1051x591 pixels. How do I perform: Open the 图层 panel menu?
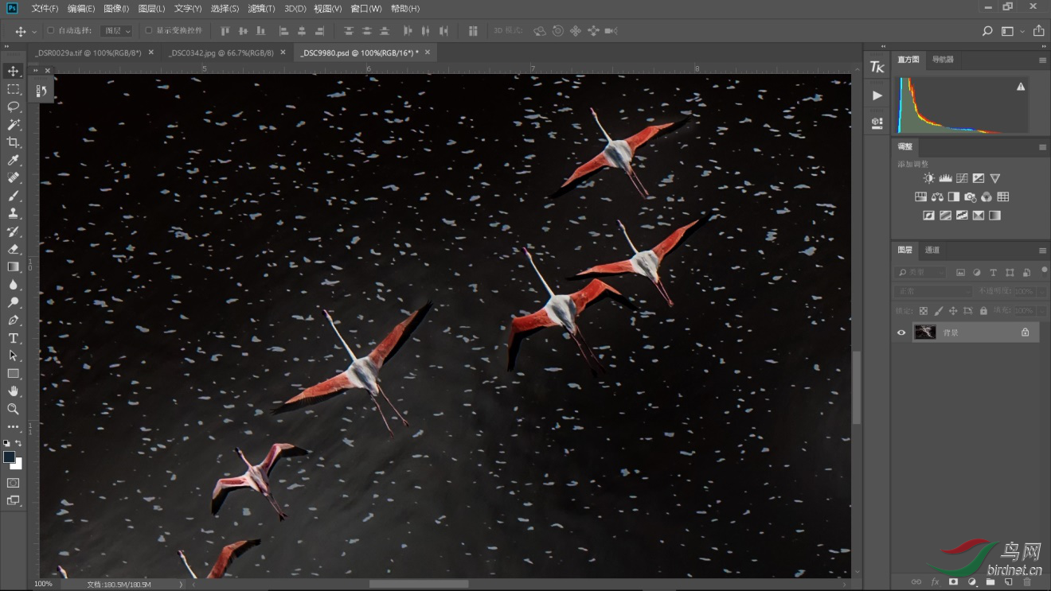[x=1042, y=251]
